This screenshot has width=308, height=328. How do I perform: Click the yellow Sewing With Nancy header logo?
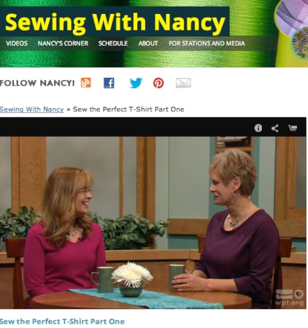click(115, 22)
